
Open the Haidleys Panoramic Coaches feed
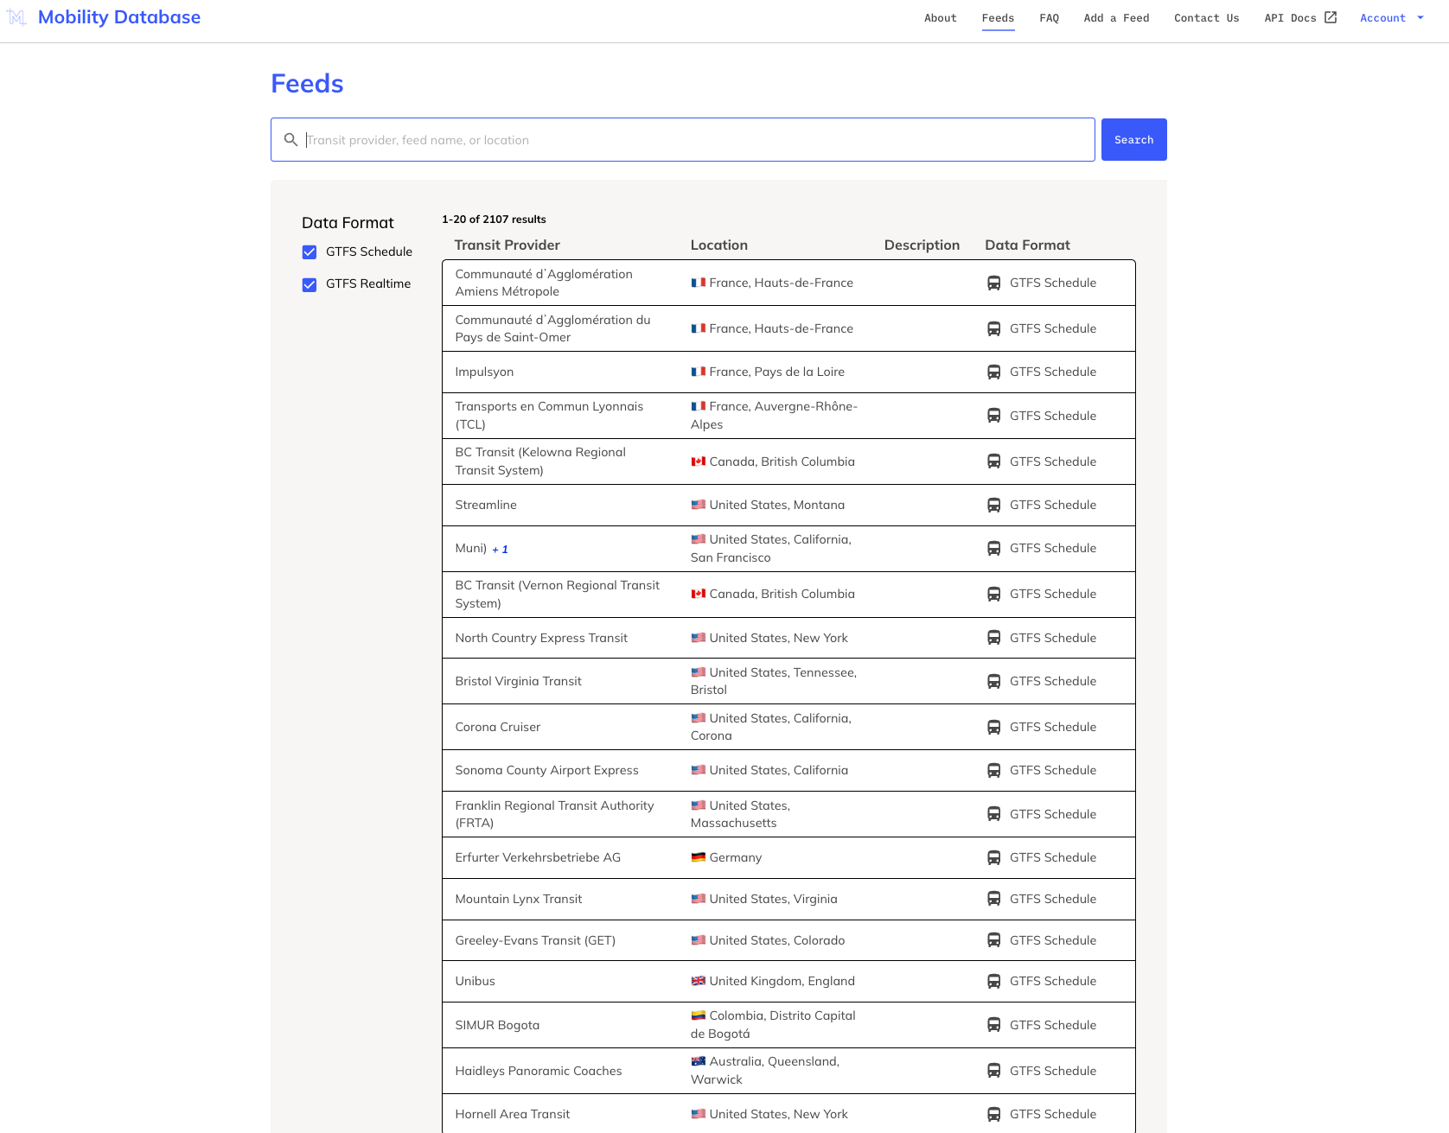(x=539, y=1071)
